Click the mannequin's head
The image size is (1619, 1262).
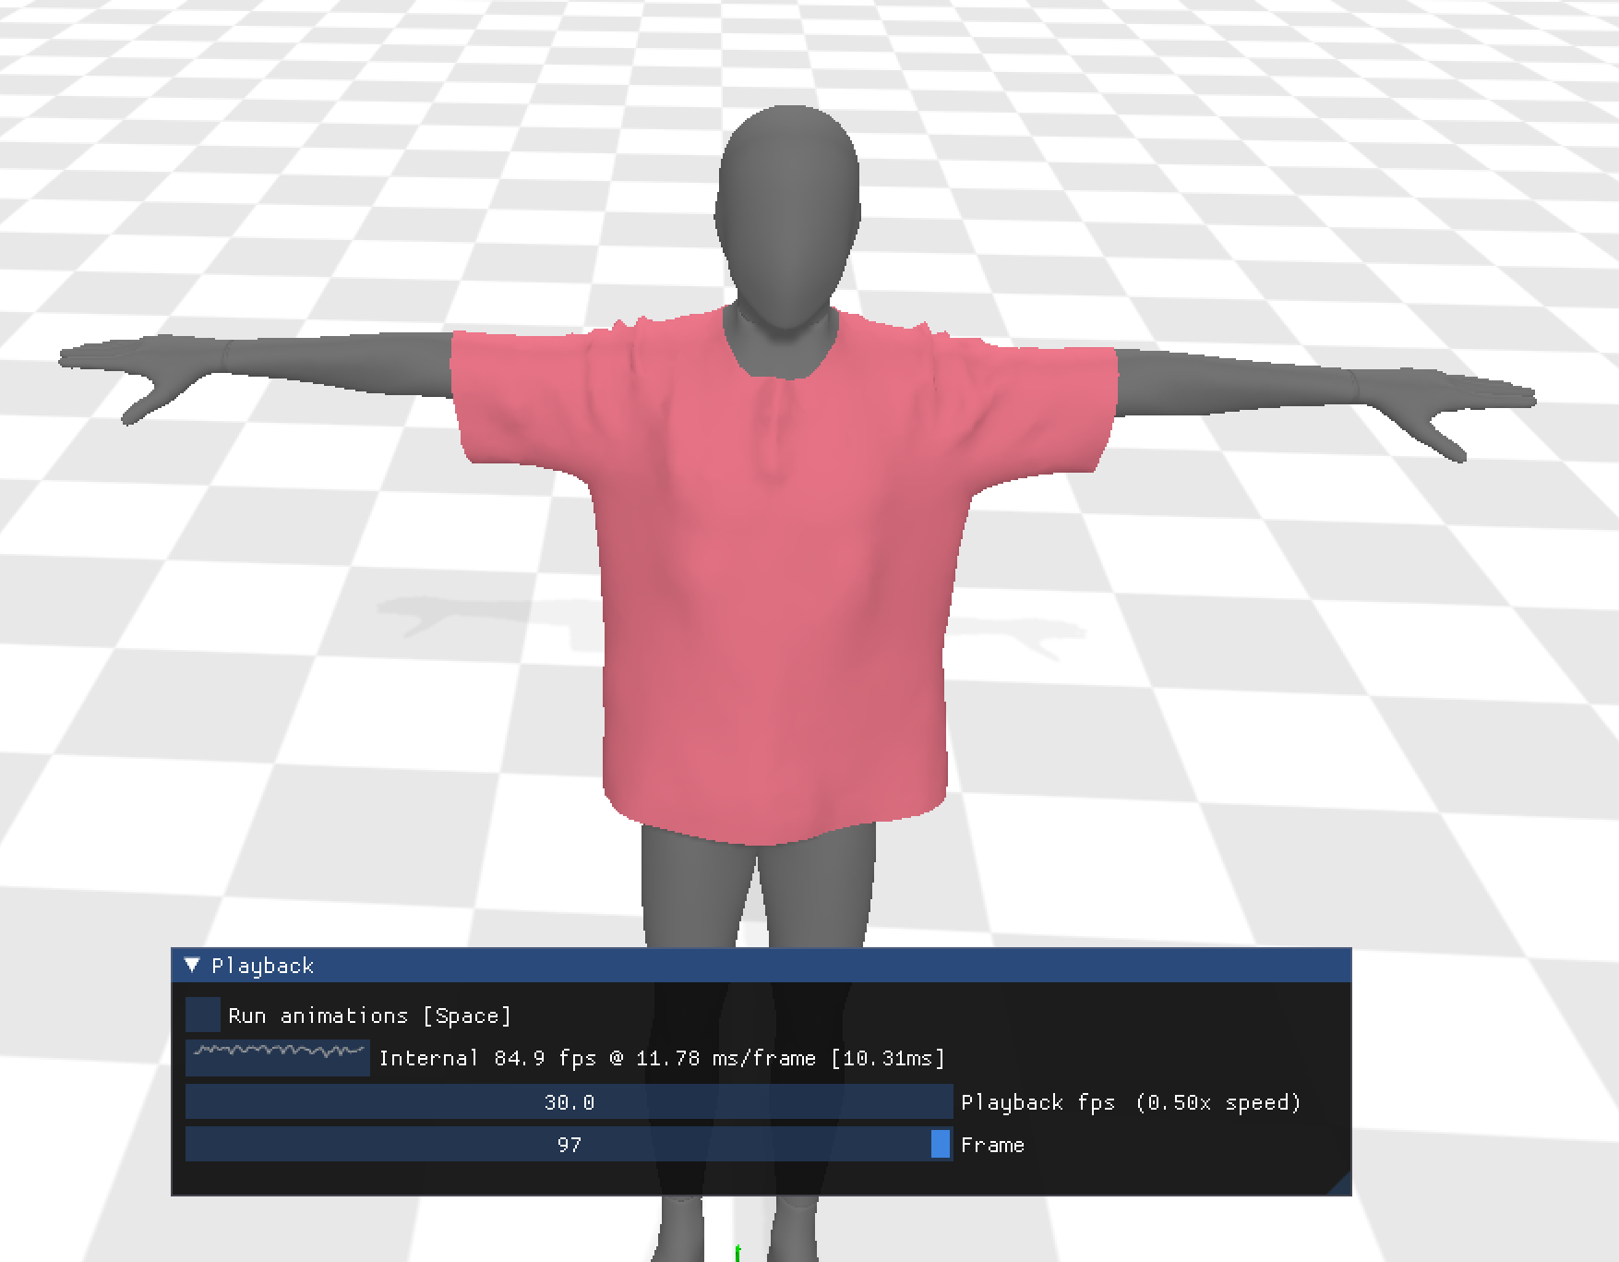click(785, 203)
